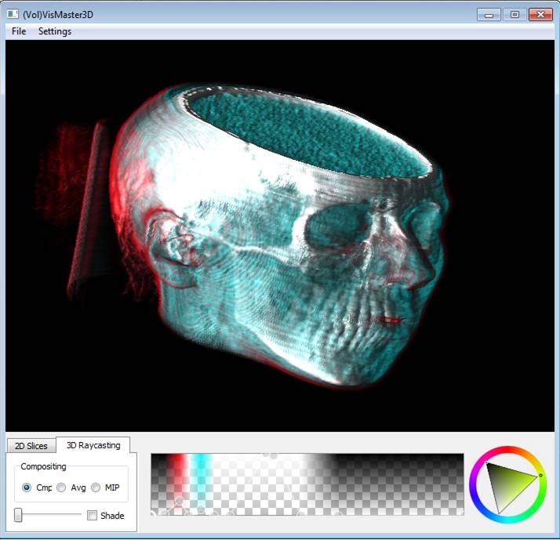Enable the Shade checkbox

tap(93, 516)
